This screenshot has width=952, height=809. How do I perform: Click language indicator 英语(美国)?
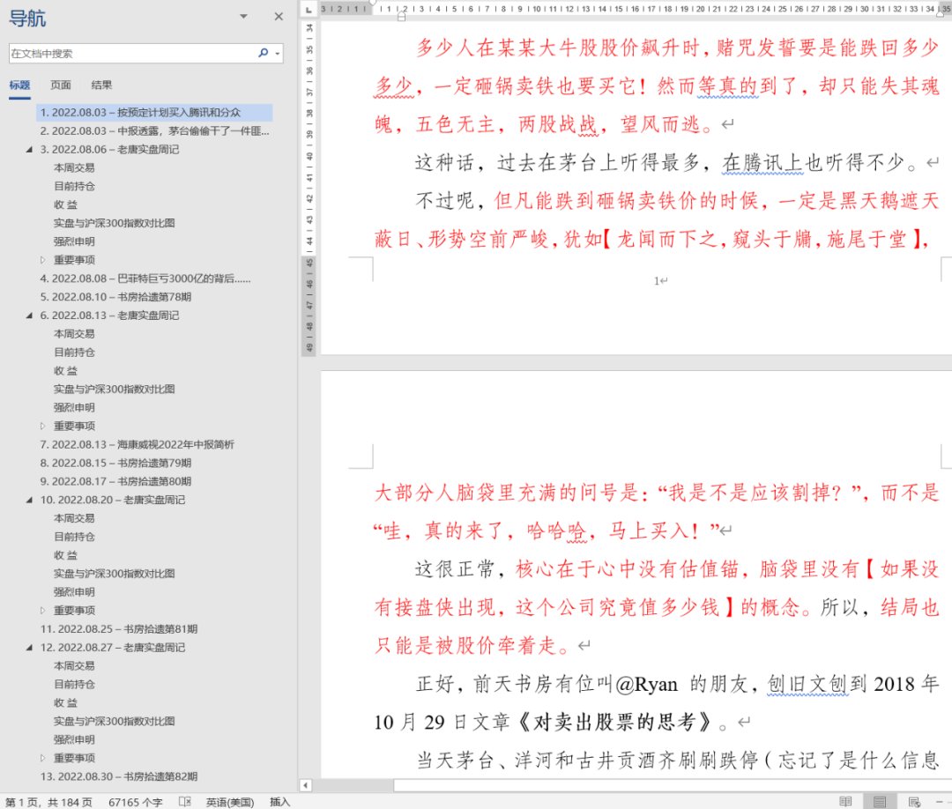click(x=230, y=802)
